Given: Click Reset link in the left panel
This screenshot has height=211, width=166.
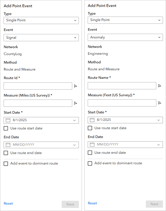Looking at the screenshot, I should coord(8,204).
